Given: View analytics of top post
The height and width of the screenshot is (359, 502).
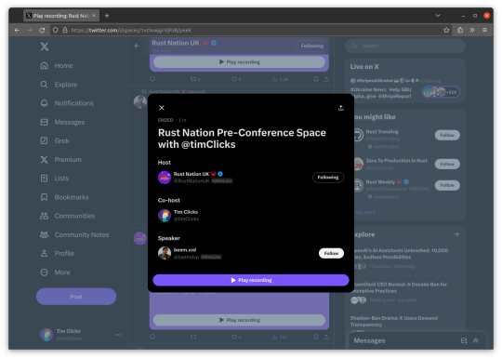Looking at the screenshot, I should [280, 79].
